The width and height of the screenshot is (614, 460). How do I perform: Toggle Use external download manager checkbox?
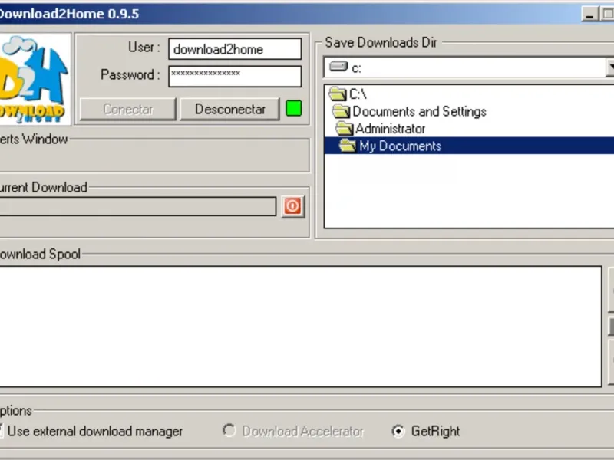pos(2,431)
